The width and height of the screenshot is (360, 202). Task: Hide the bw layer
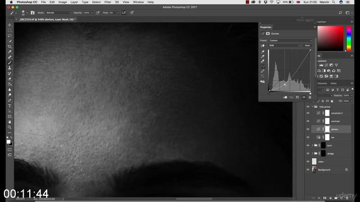pos(308,137)
